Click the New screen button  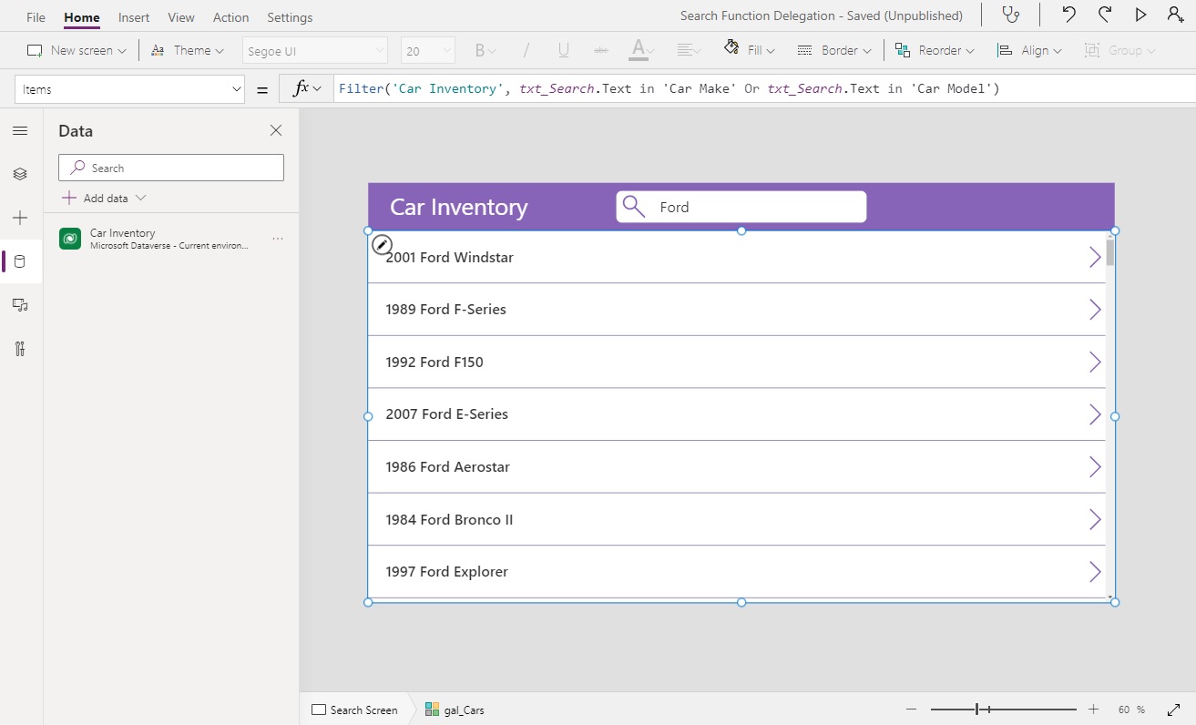[x=76, y=49]
